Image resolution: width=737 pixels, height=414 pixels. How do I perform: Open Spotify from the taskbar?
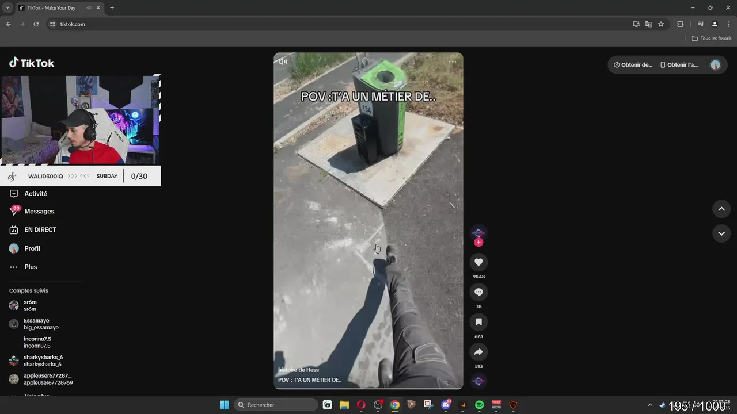pyautogui.click(x=479, y=405)
